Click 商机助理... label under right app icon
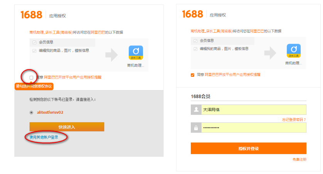Viewport: 323px width, 174px height. coord(294,63)
